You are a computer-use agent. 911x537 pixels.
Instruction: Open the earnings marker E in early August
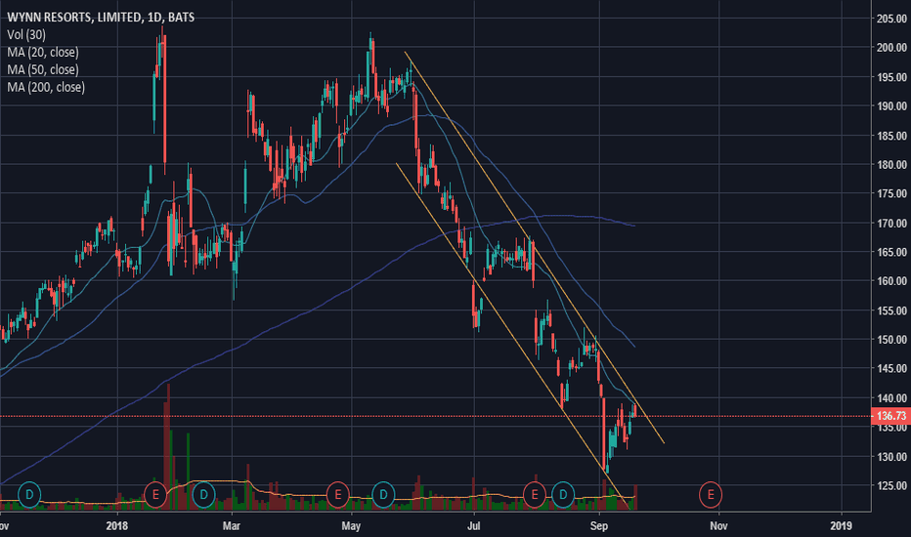coord(535,495)
